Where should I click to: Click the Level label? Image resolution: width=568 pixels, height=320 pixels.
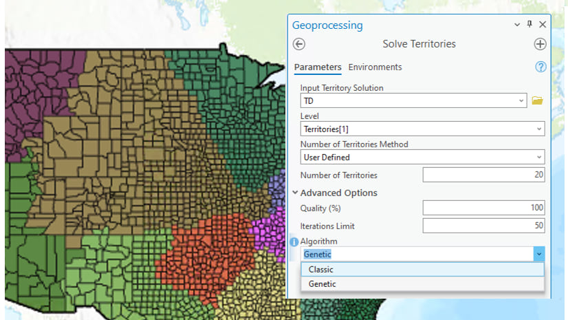tap(309, 116)
